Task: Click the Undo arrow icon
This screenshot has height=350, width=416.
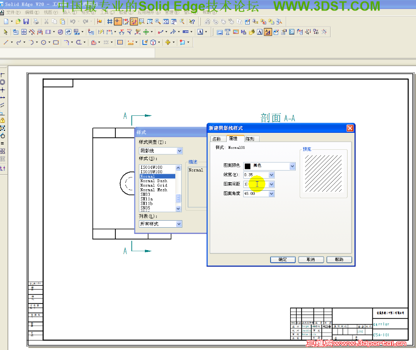Action: [x=73, y=21]
